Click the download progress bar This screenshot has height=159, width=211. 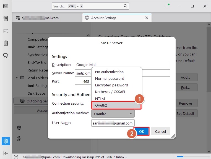[x=193, y=157]
